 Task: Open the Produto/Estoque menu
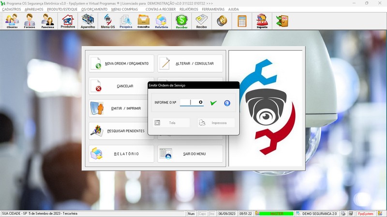62,9
